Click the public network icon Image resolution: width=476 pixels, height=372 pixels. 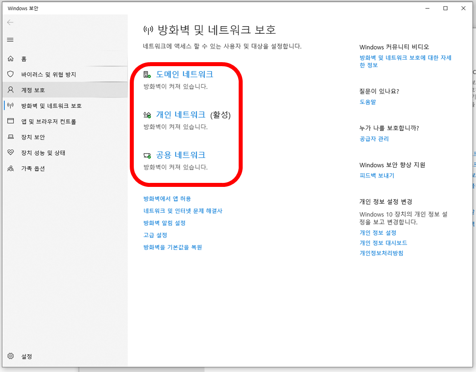point(147,155)
